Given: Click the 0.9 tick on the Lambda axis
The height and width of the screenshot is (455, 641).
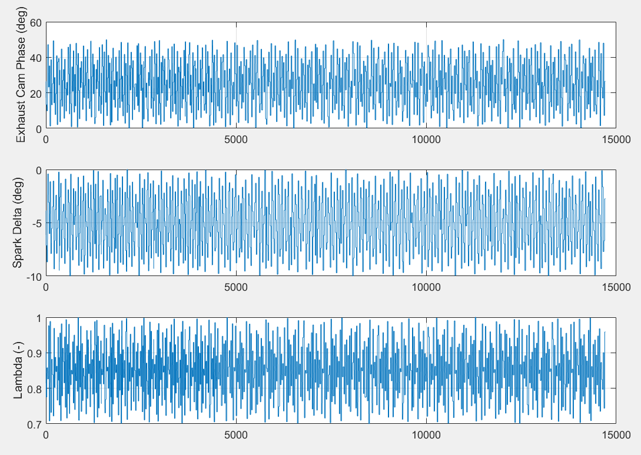Looking at the screenshot, I should (x=34, y=352).
